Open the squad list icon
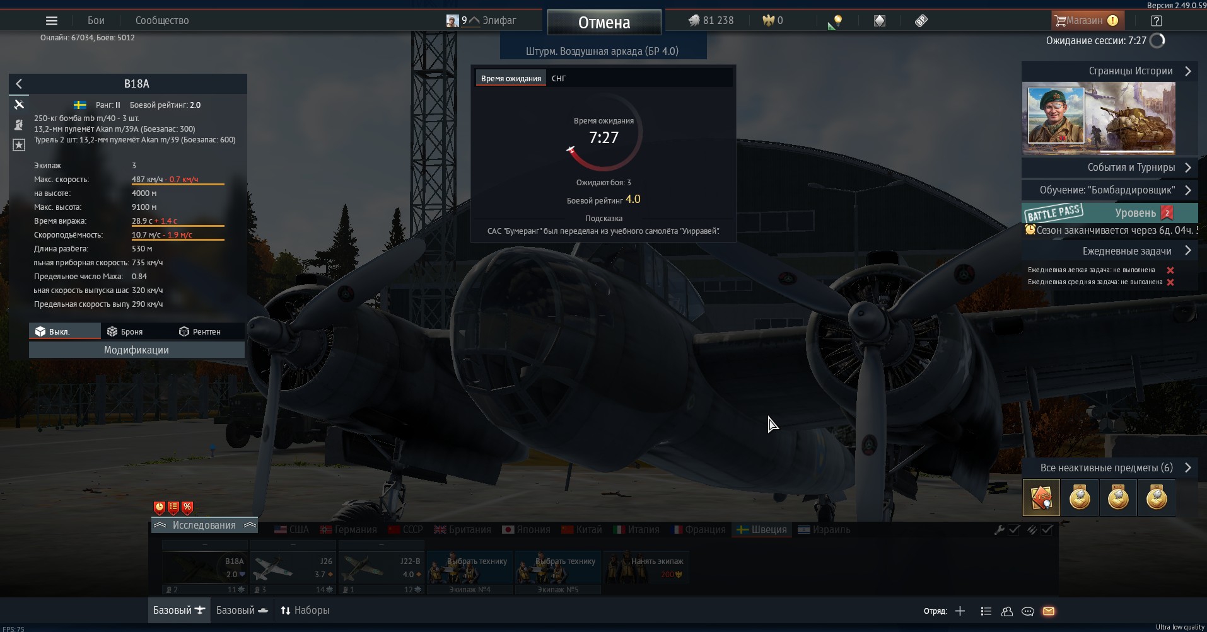The height and width of the screenshot is (632, 1207). click(x=986, y=611)
